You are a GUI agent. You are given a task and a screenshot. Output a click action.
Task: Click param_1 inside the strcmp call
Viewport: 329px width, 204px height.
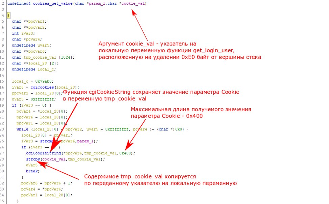[85, 141]
